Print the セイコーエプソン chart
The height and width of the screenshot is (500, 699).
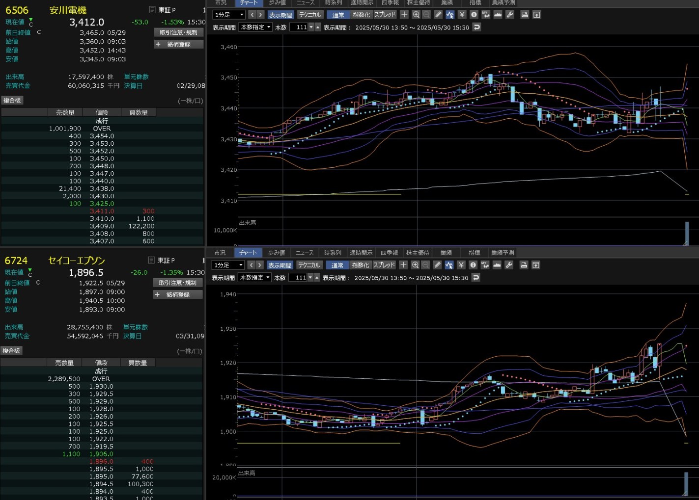(524, 265)
